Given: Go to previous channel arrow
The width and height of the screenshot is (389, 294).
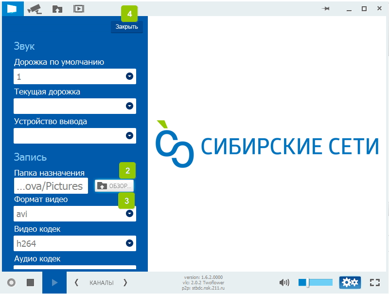Looking at the screenshot, I should pyautogui.click(x=77, y=283).
